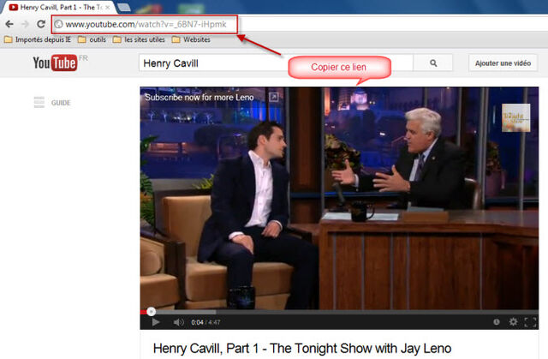Expand the GUIDE sidebar menu
The image size is (548, 359).
click(x=52, y=103)
